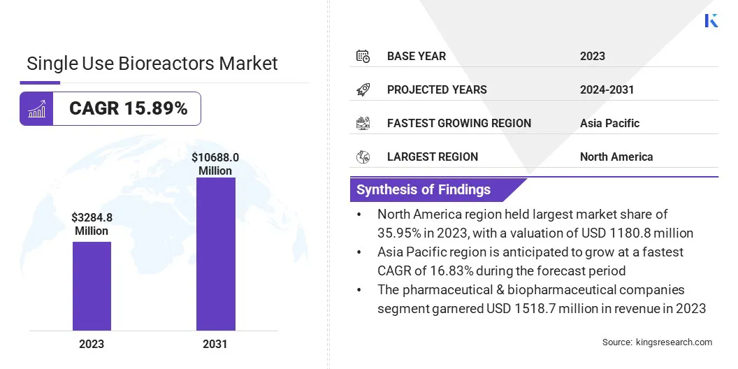
Task: Click the pharmaceutical companies segment bullet
Action: click(542, 299)
